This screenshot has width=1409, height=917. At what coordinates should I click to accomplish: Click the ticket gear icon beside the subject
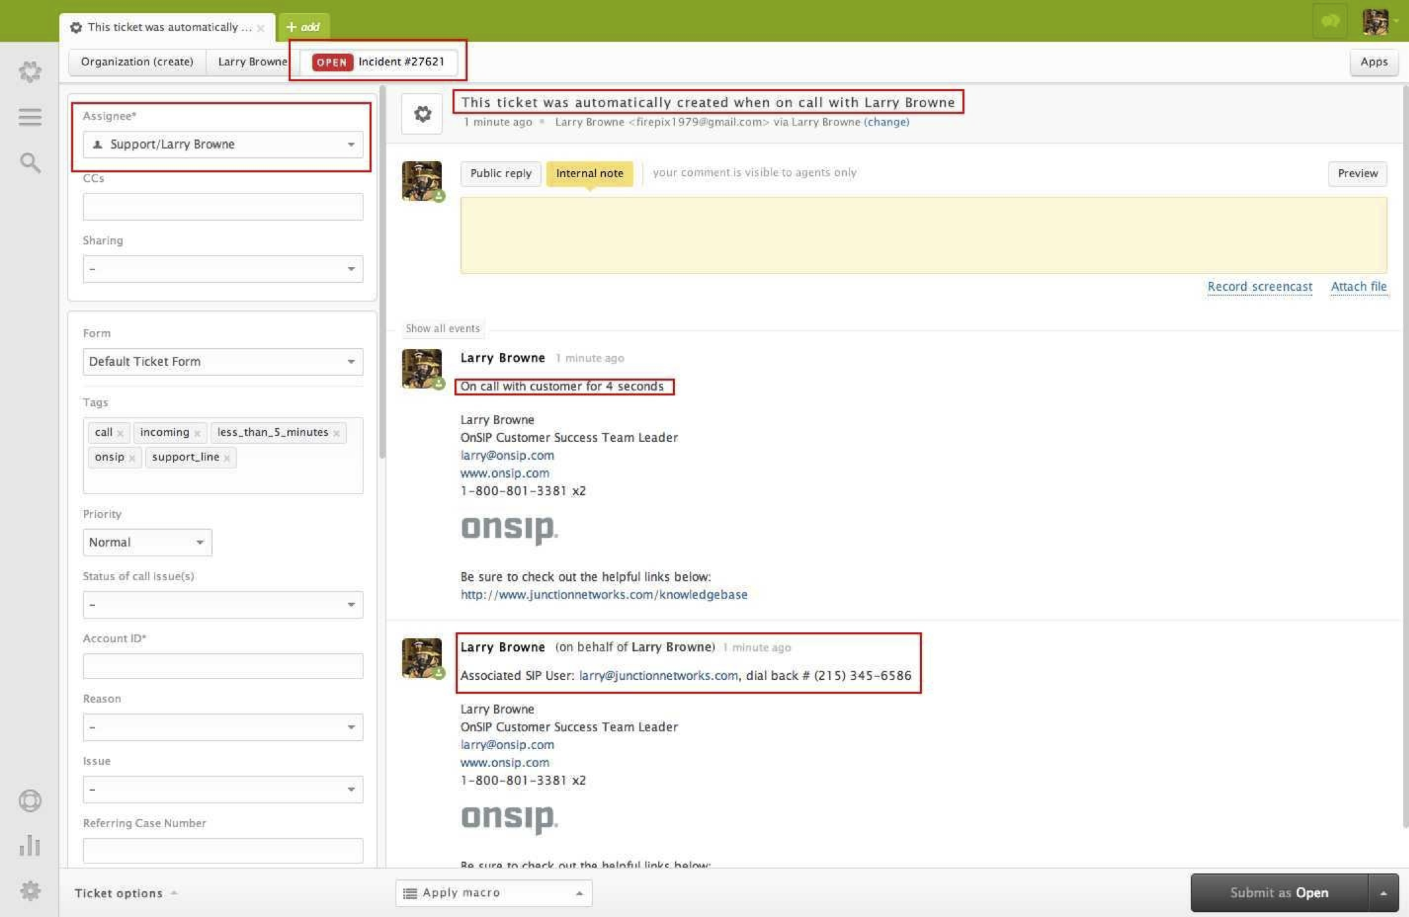(x=422, y=114)
